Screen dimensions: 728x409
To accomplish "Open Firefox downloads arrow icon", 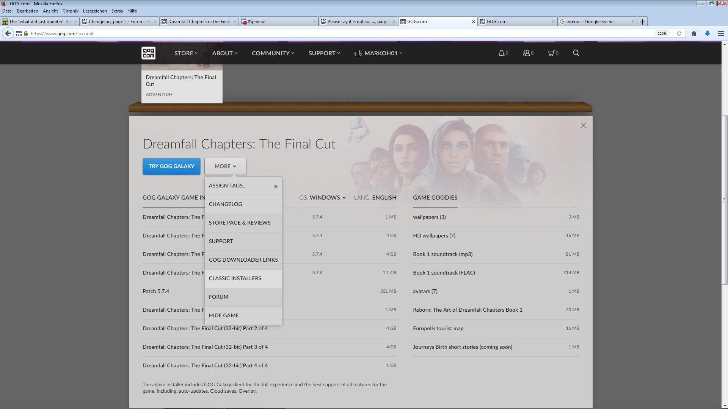I will coord(708,33).
